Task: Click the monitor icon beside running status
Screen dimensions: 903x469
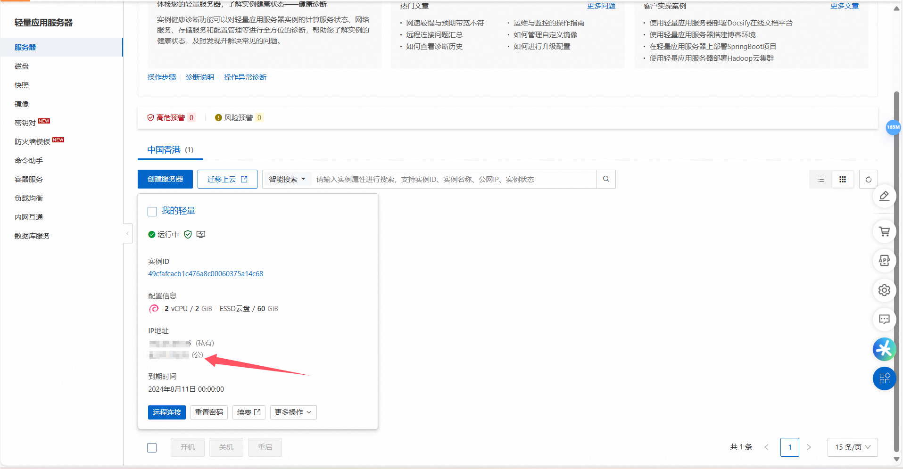Action: (x=201, y=234)
